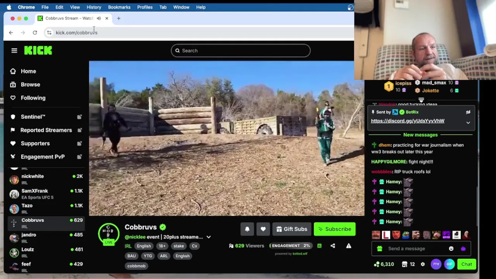Image resolution: width=496 pixels, height=279 pixels.
Task: Open nickwhite's stream in sidebar
Action: click(x=46, y=179)
